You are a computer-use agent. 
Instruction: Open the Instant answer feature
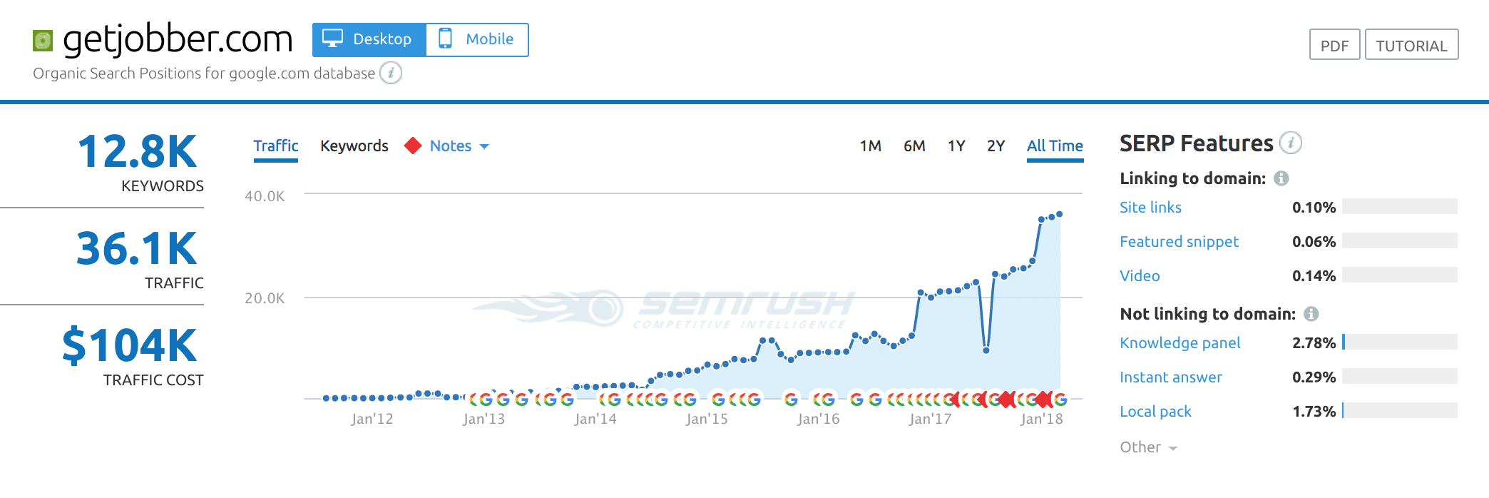tap(1170, 377)
